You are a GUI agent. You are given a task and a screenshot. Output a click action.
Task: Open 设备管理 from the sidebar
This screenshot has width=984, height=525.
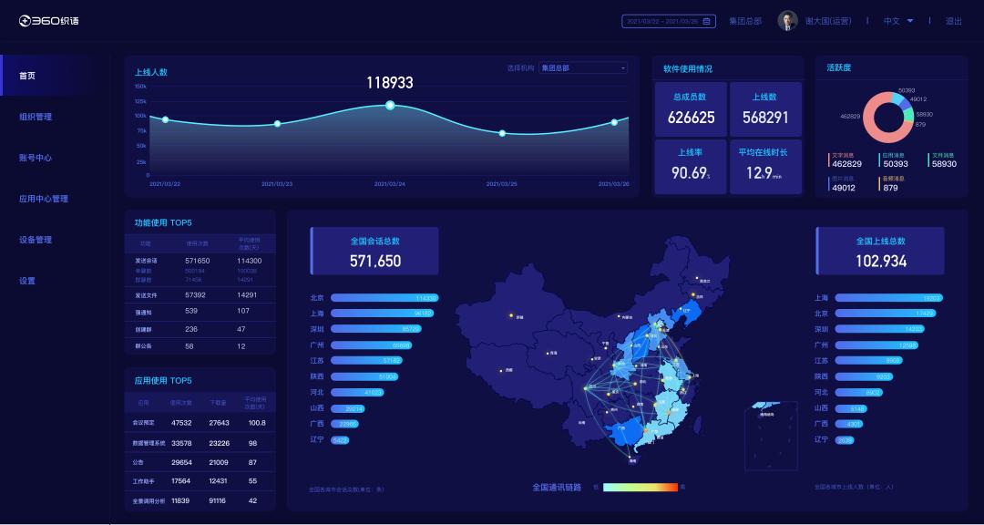pyautogui.click(x=34, y=240)
